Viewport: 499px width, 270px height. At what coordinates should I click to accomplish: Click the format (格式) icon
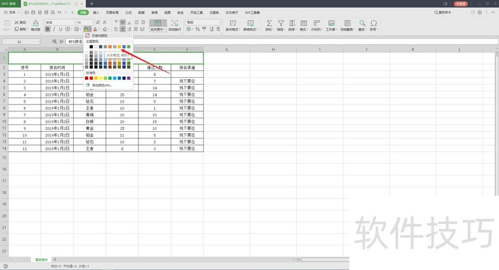pyautogui.click(x=304, y=23)
